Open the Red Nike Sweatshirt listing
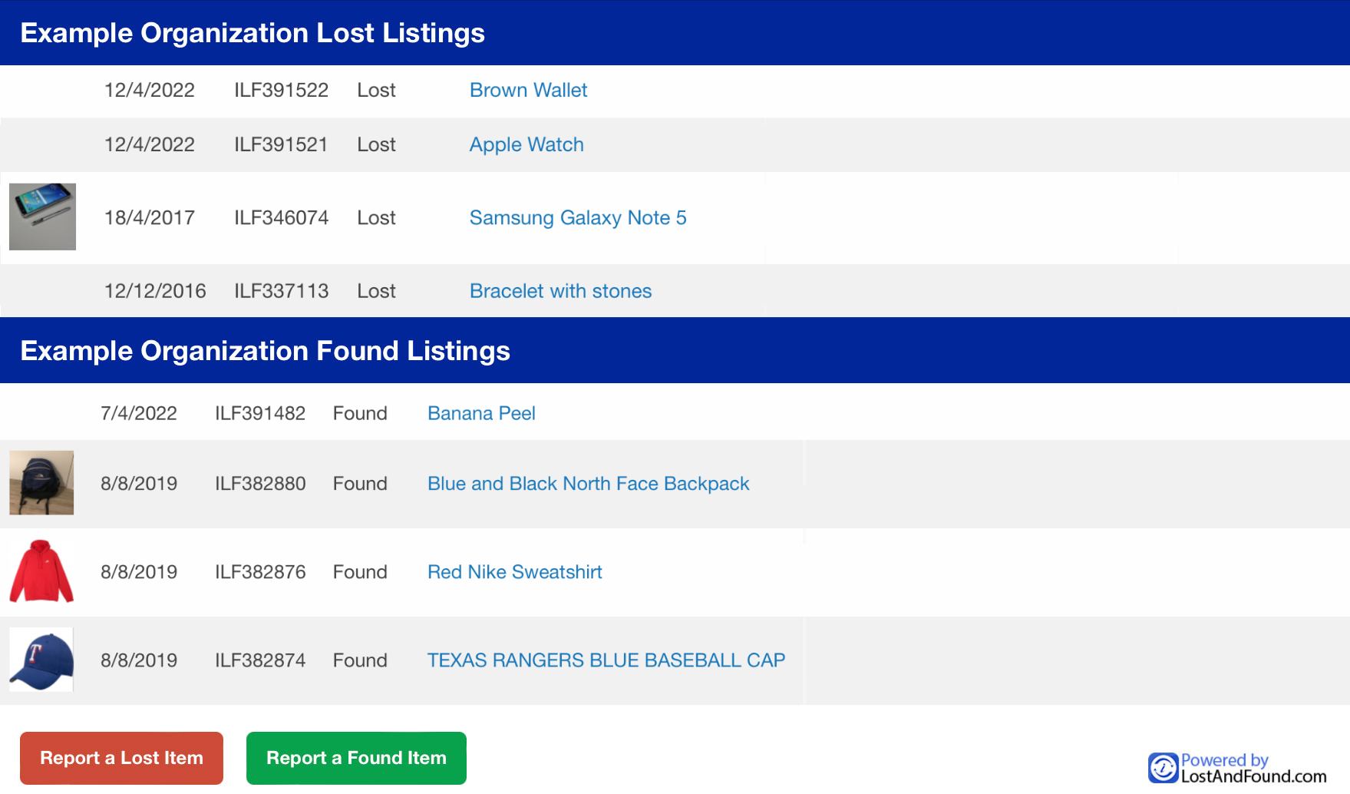This screenshot has height=794, width=1350. point(514,572)
